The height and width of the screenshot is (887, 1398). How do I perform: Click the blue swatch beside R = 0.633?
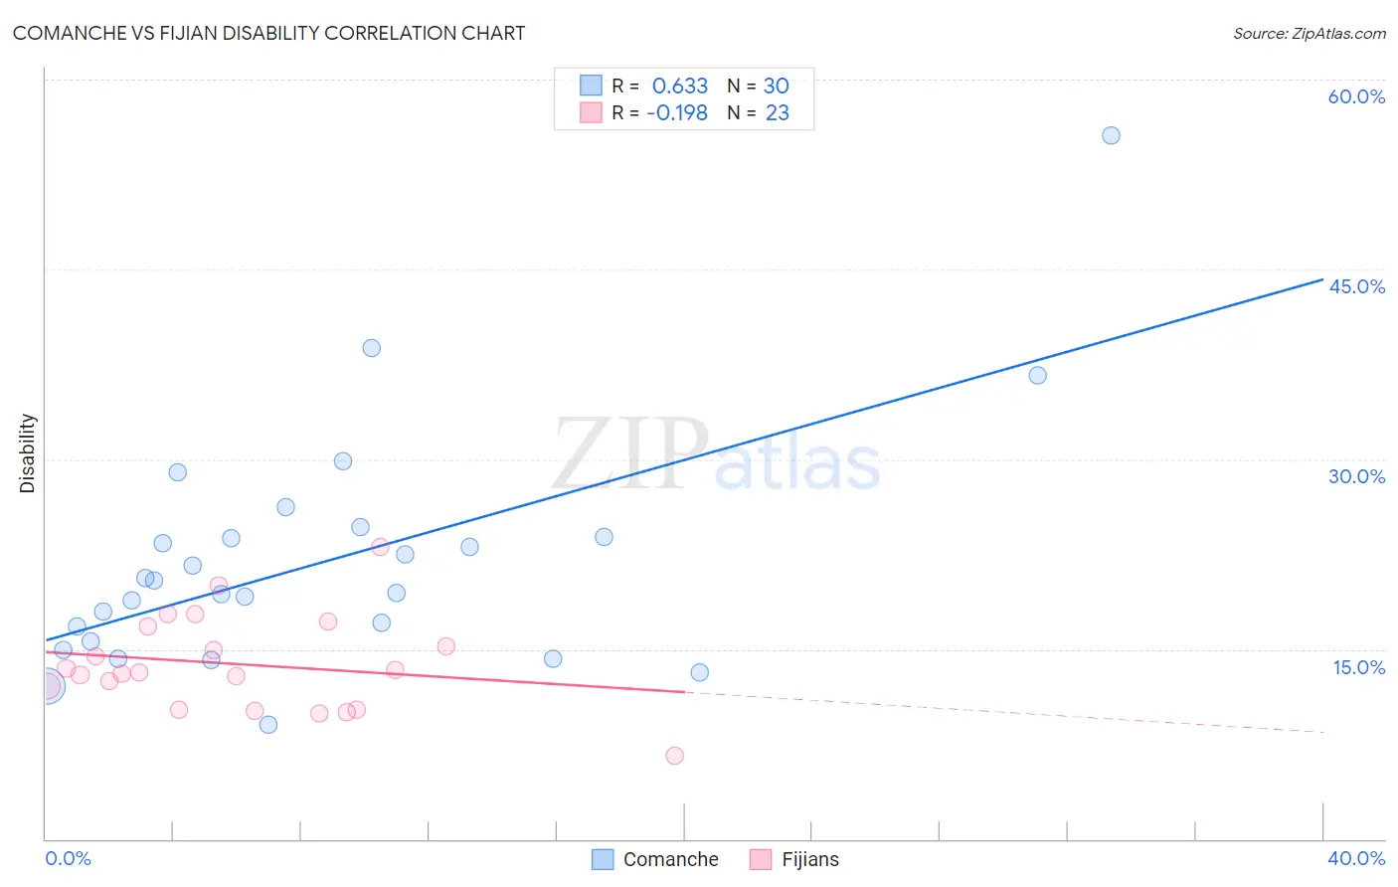click(x=591, y=86)
